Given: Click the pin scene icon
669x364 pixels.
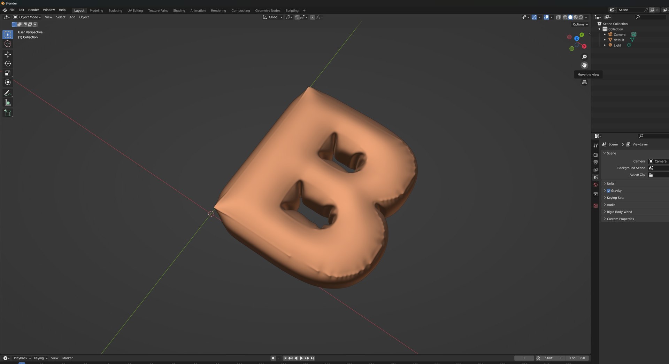Looking at the screenshot, I should tap(646, 10).
